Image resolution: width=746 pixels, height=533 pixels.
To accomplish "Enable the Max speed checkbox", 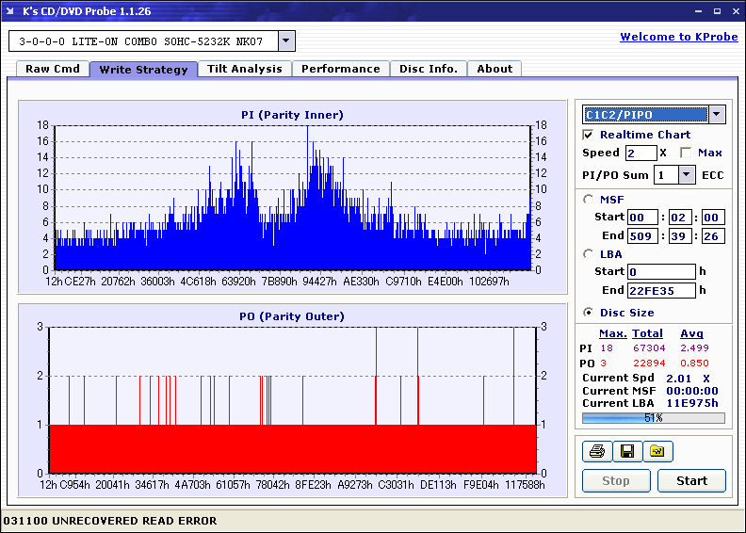I will click(686, 153).
